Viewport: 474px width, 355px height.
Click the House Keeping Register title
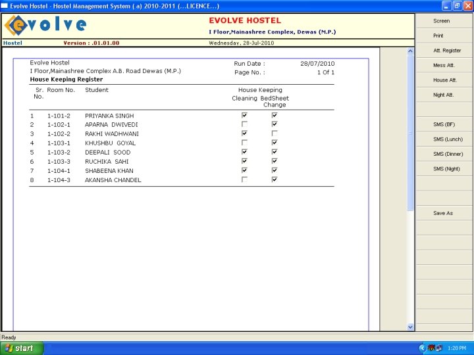click(x=66, y=80)
